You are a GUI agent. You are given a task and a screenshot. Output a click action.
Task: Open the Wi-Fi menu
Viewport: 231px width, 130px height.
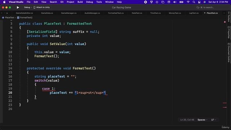188,2
